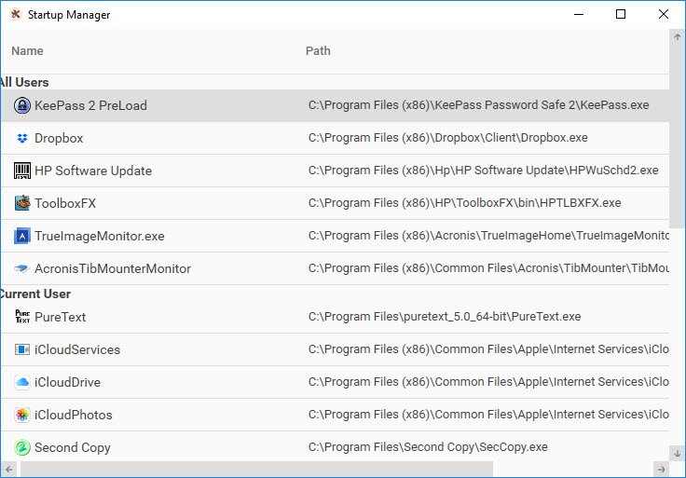
Task: Sort by the Name column header
Action: pyautogui.click(x=28, y=51)
